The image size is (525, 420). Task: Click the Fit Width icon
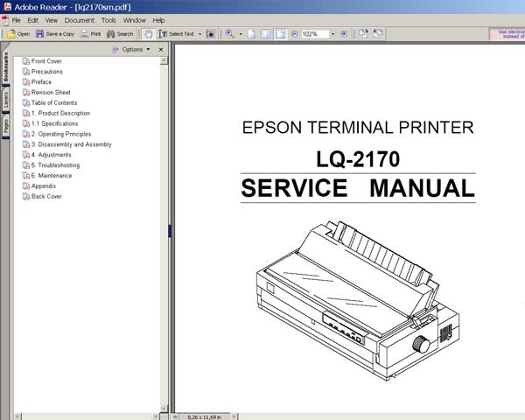[280, 34]
